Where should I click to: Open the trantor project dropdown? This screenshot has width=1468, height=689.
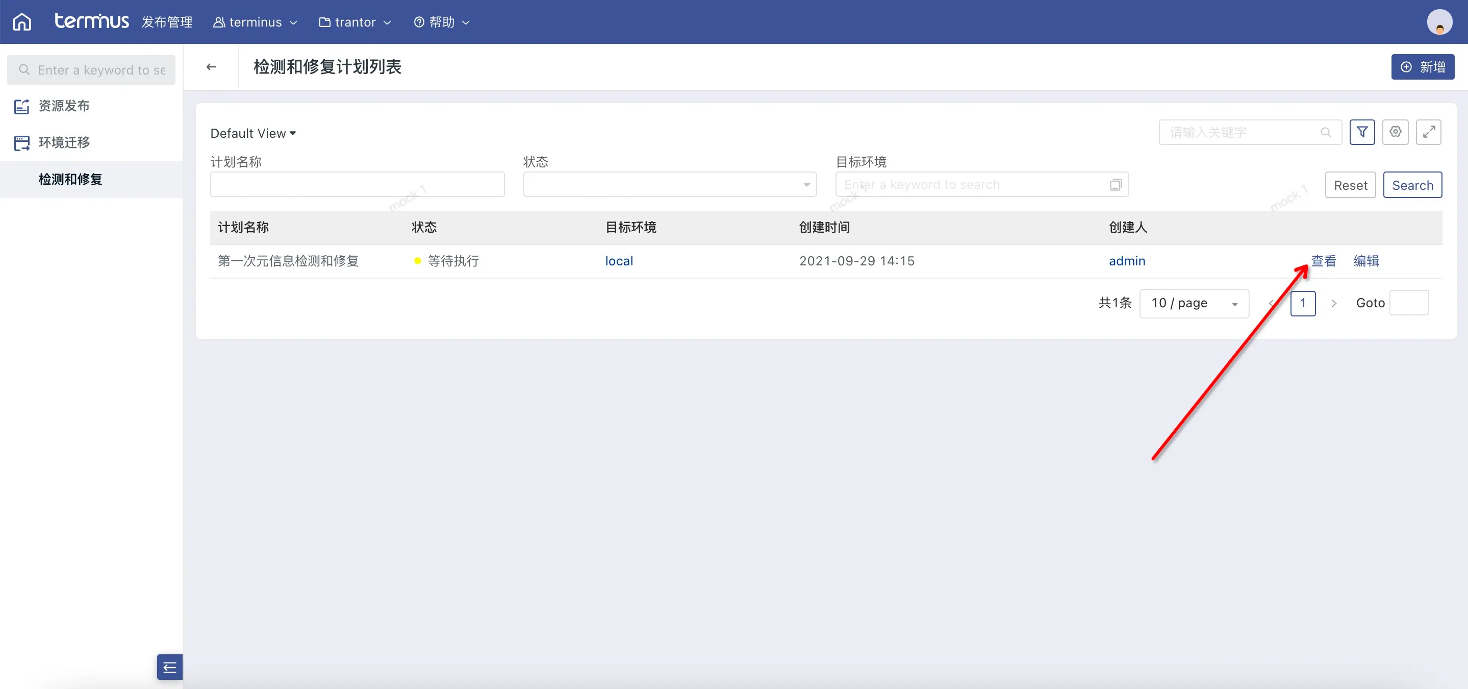pyautogui.click(x=355, y=22)
